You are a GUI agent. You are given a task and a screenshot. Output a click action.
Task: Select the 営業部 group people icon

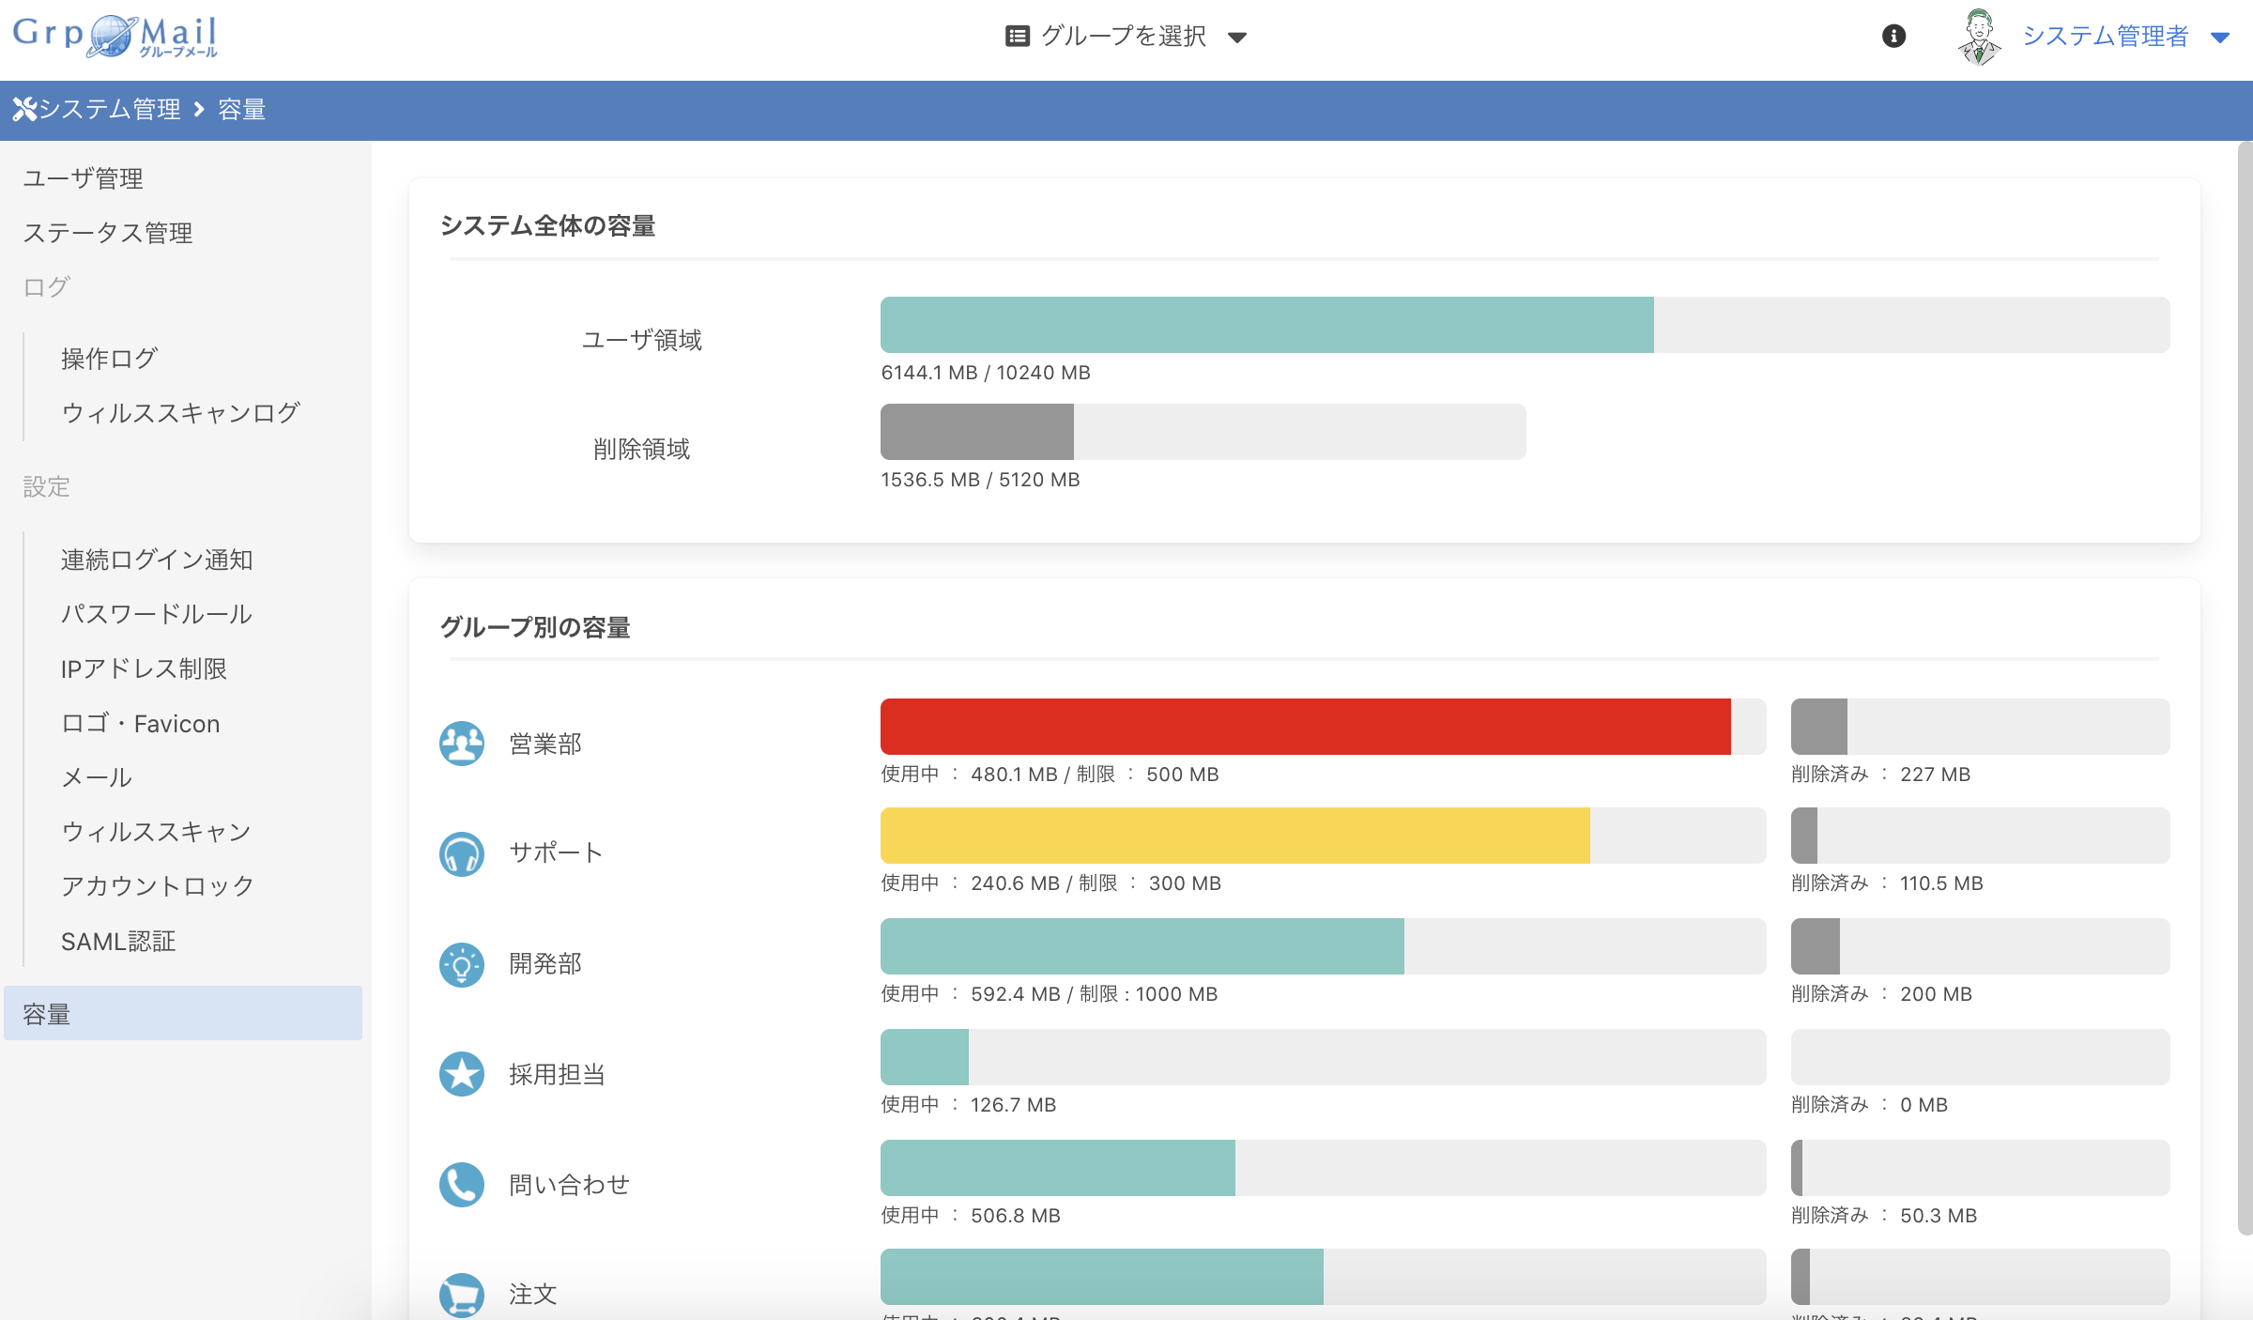[x=461, y=742]
